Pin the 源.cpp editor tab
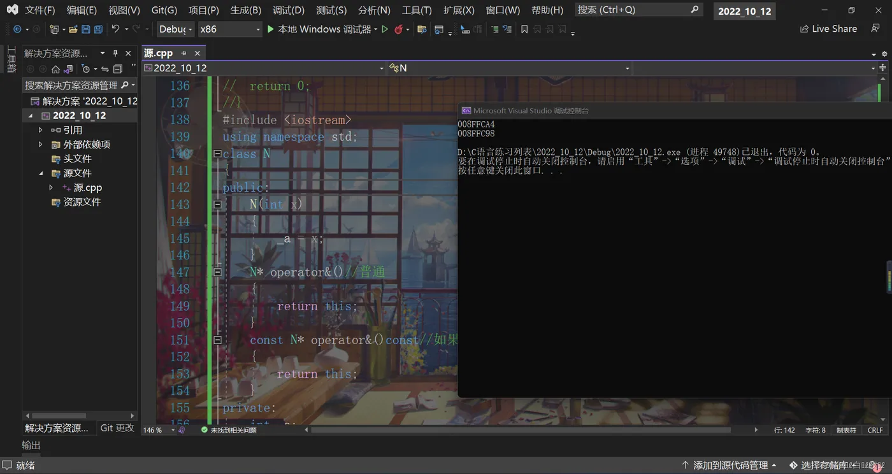 (183, 54)
